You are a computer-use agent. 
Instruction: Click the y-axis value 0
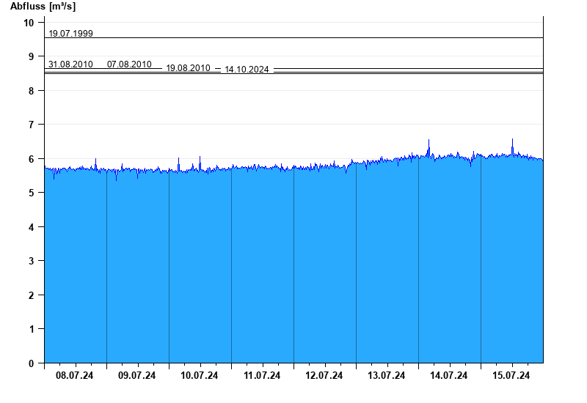pos(31,363)
